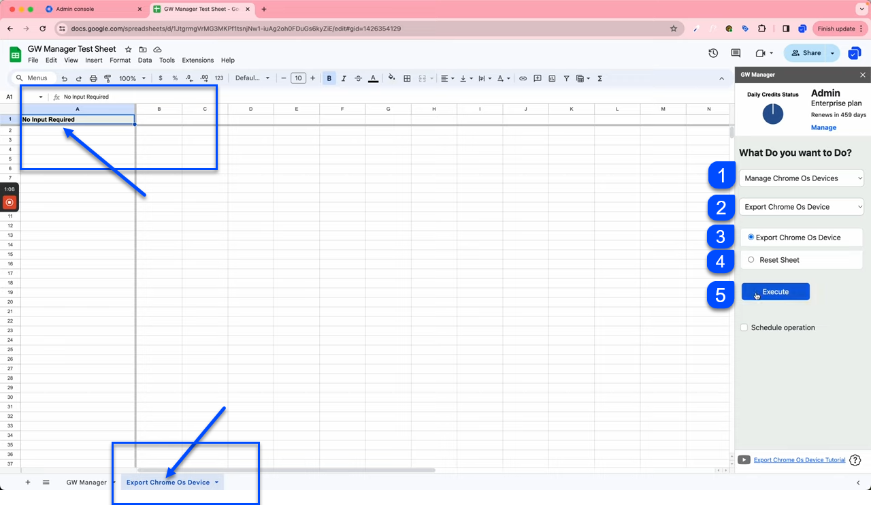Decrease decimal places
Screen dimensions: 871x505
point(189,78)
